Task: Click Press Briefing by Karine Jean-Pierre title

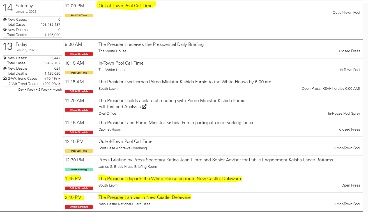Action: click(216, 160)
